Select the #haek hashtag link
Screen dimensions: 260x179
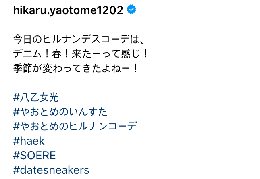tap(29, 141)
